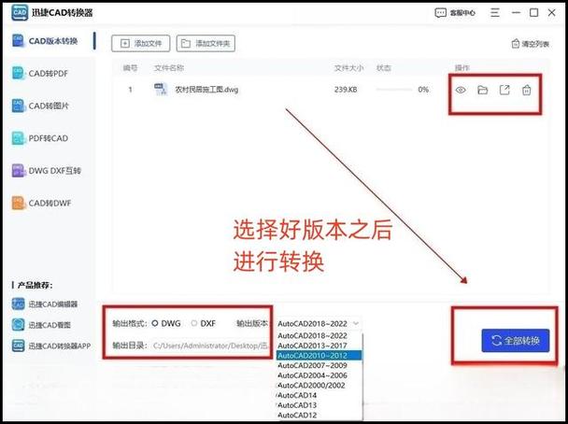
Task: Switch to PDF转CAD tab
Action: point(40,138)
